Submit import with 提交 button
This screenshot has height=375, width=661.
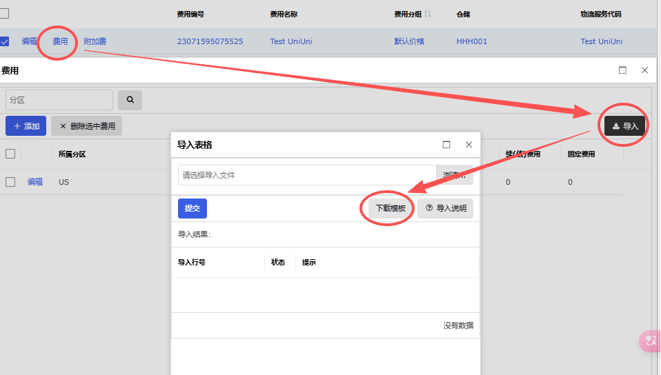(192, 208)
